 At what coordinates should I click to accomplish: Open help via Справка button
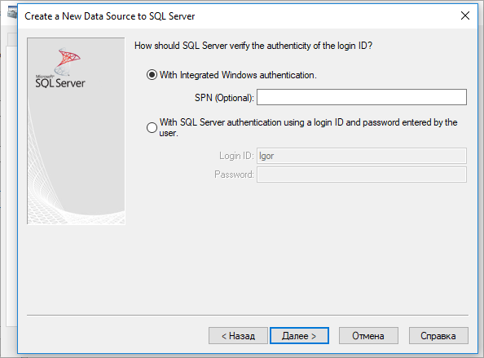pos(438,336)
